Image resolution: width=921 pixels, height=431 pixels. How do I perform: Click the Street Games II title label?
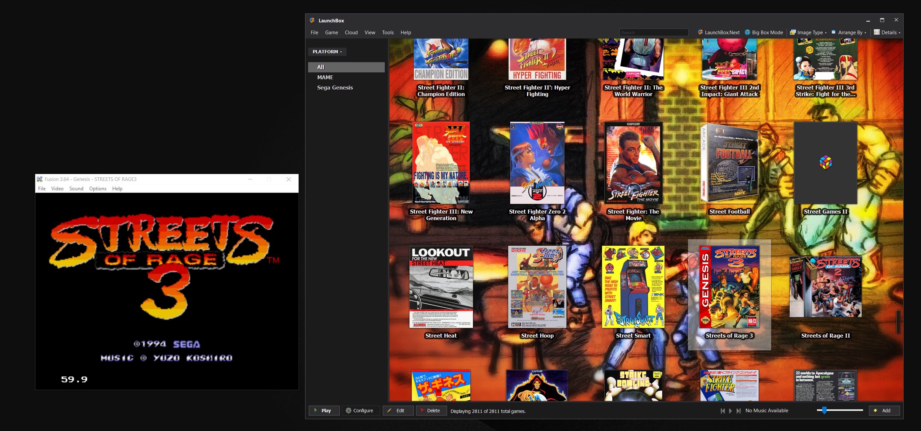[825, 212]
